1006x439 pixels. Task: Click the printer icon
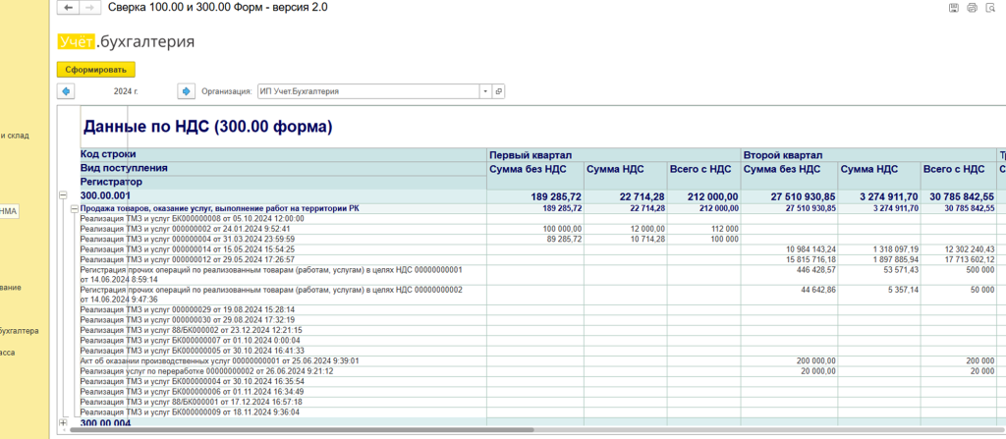pos(972,8)
